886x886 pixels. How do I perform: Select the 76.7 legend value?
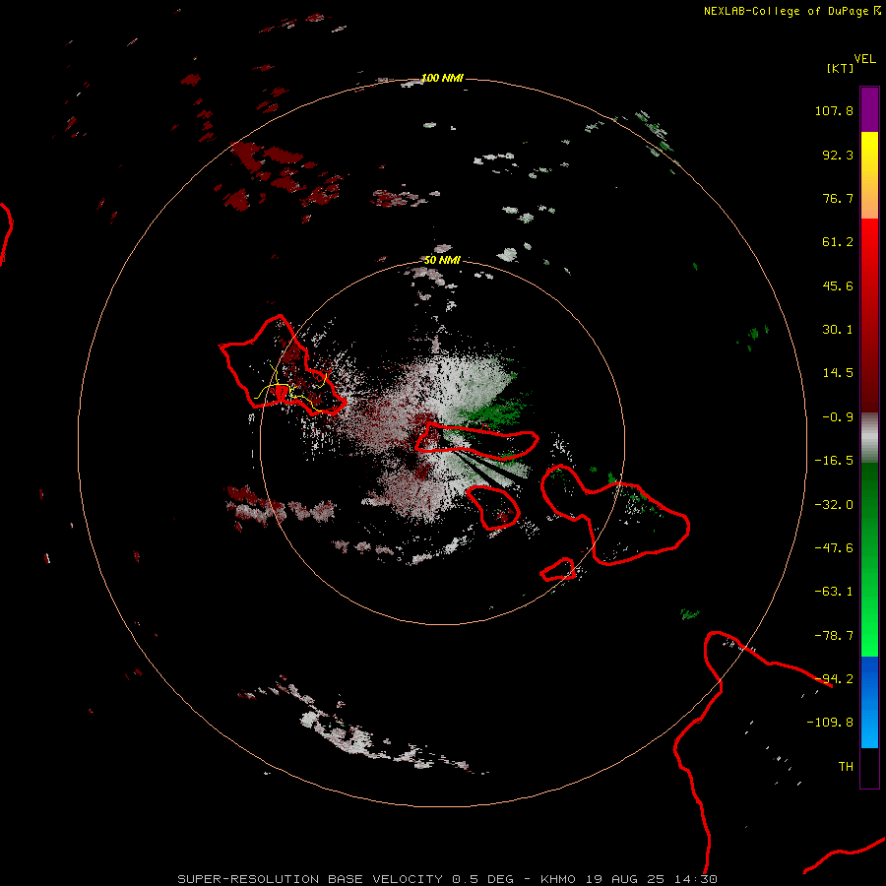838,198
